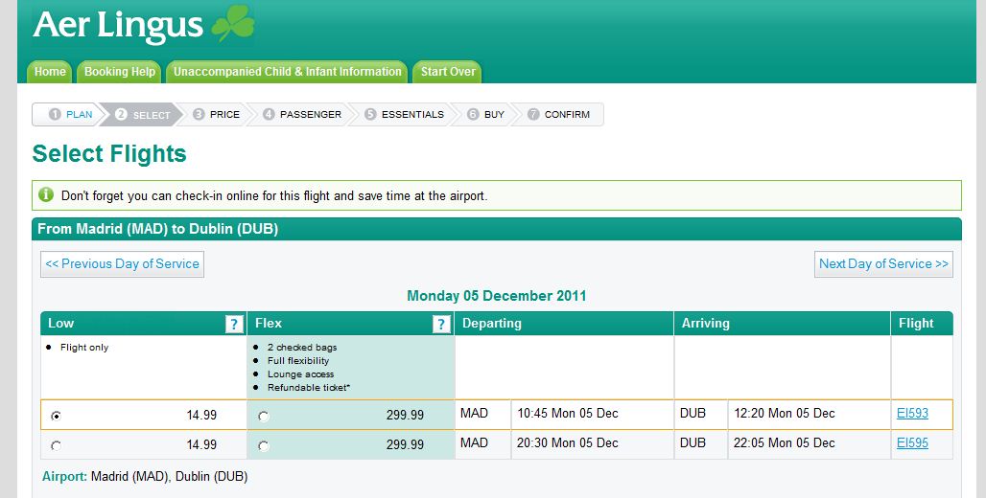Click the MAD cell in the EI593 row
Image resolution: width=986 pixels, height=498 pixels.
pos(483,413)
